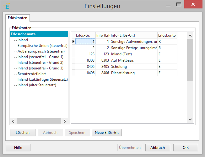This screenshot has height=157, width=205.
Task: Select Inland (zukünftiger Steuersatz) tree item
Action: tap(43, 79)
